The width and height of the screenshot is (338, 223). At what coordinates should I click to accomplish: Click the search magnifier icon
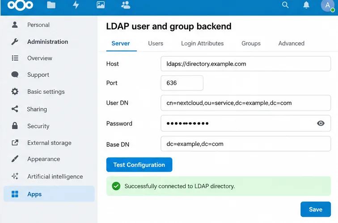click(x=285, y=5)
